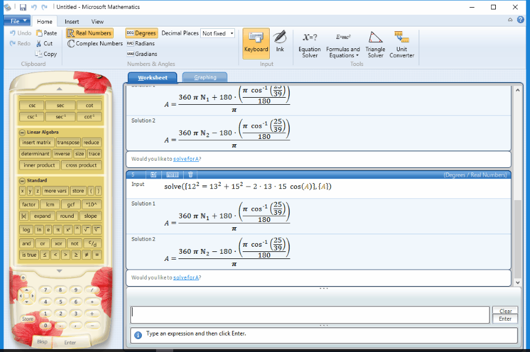
Task: Choose Real Numbers mode
Action: tap(90, 33)
